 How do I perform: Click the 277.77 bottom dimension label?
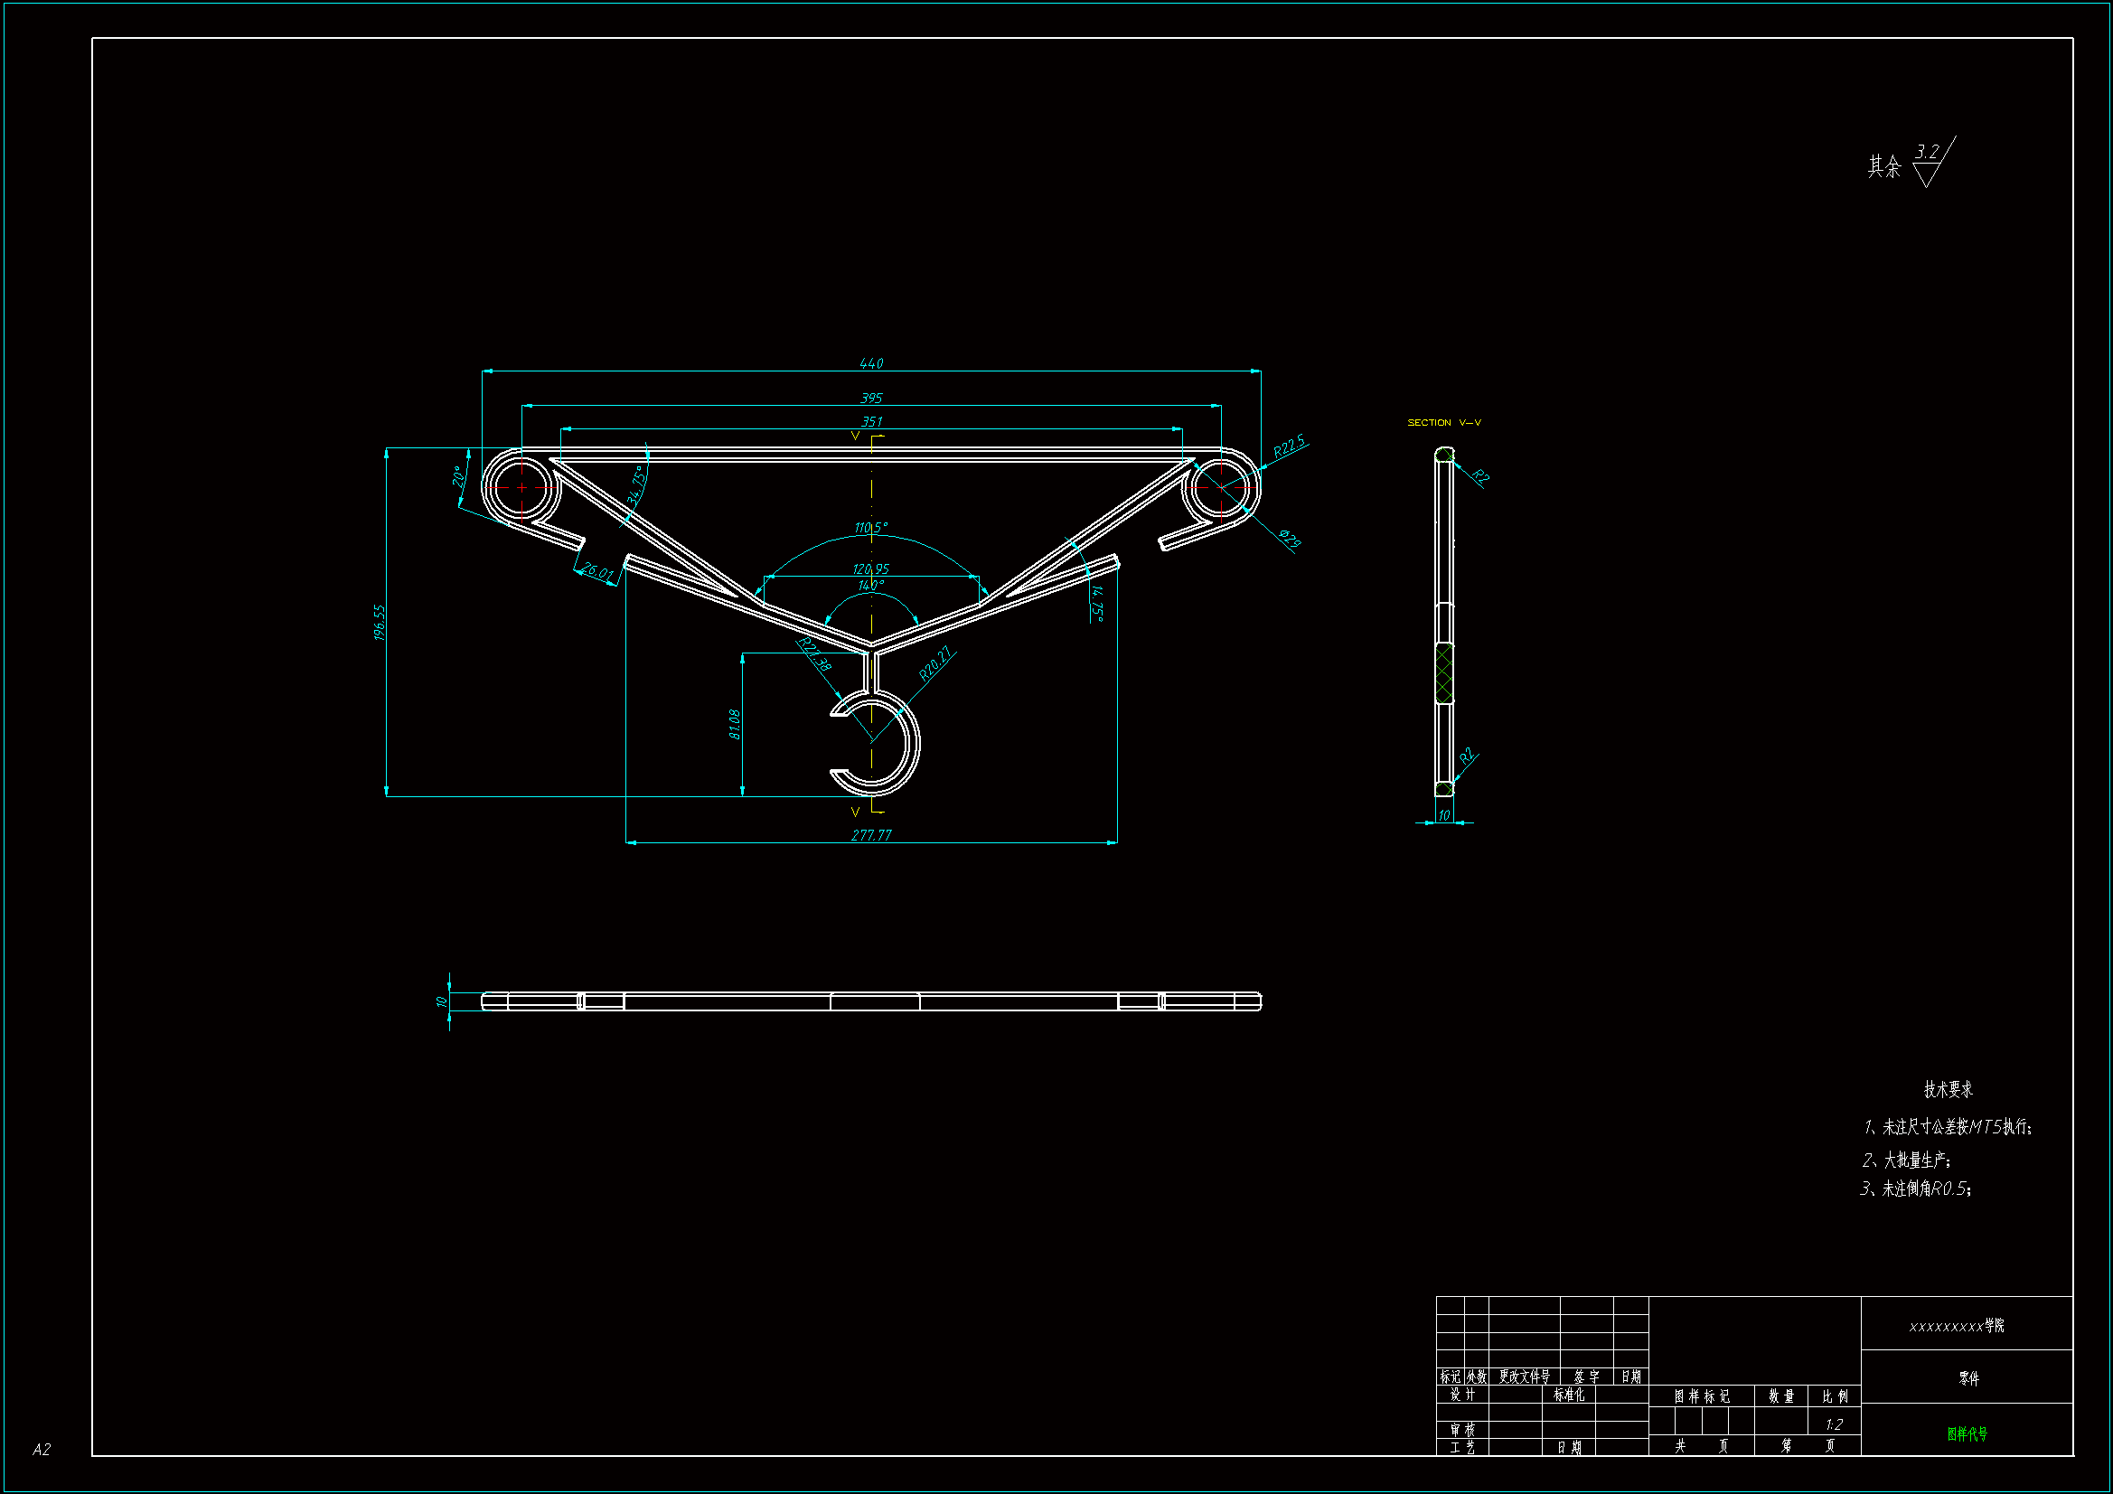(870, 835)
